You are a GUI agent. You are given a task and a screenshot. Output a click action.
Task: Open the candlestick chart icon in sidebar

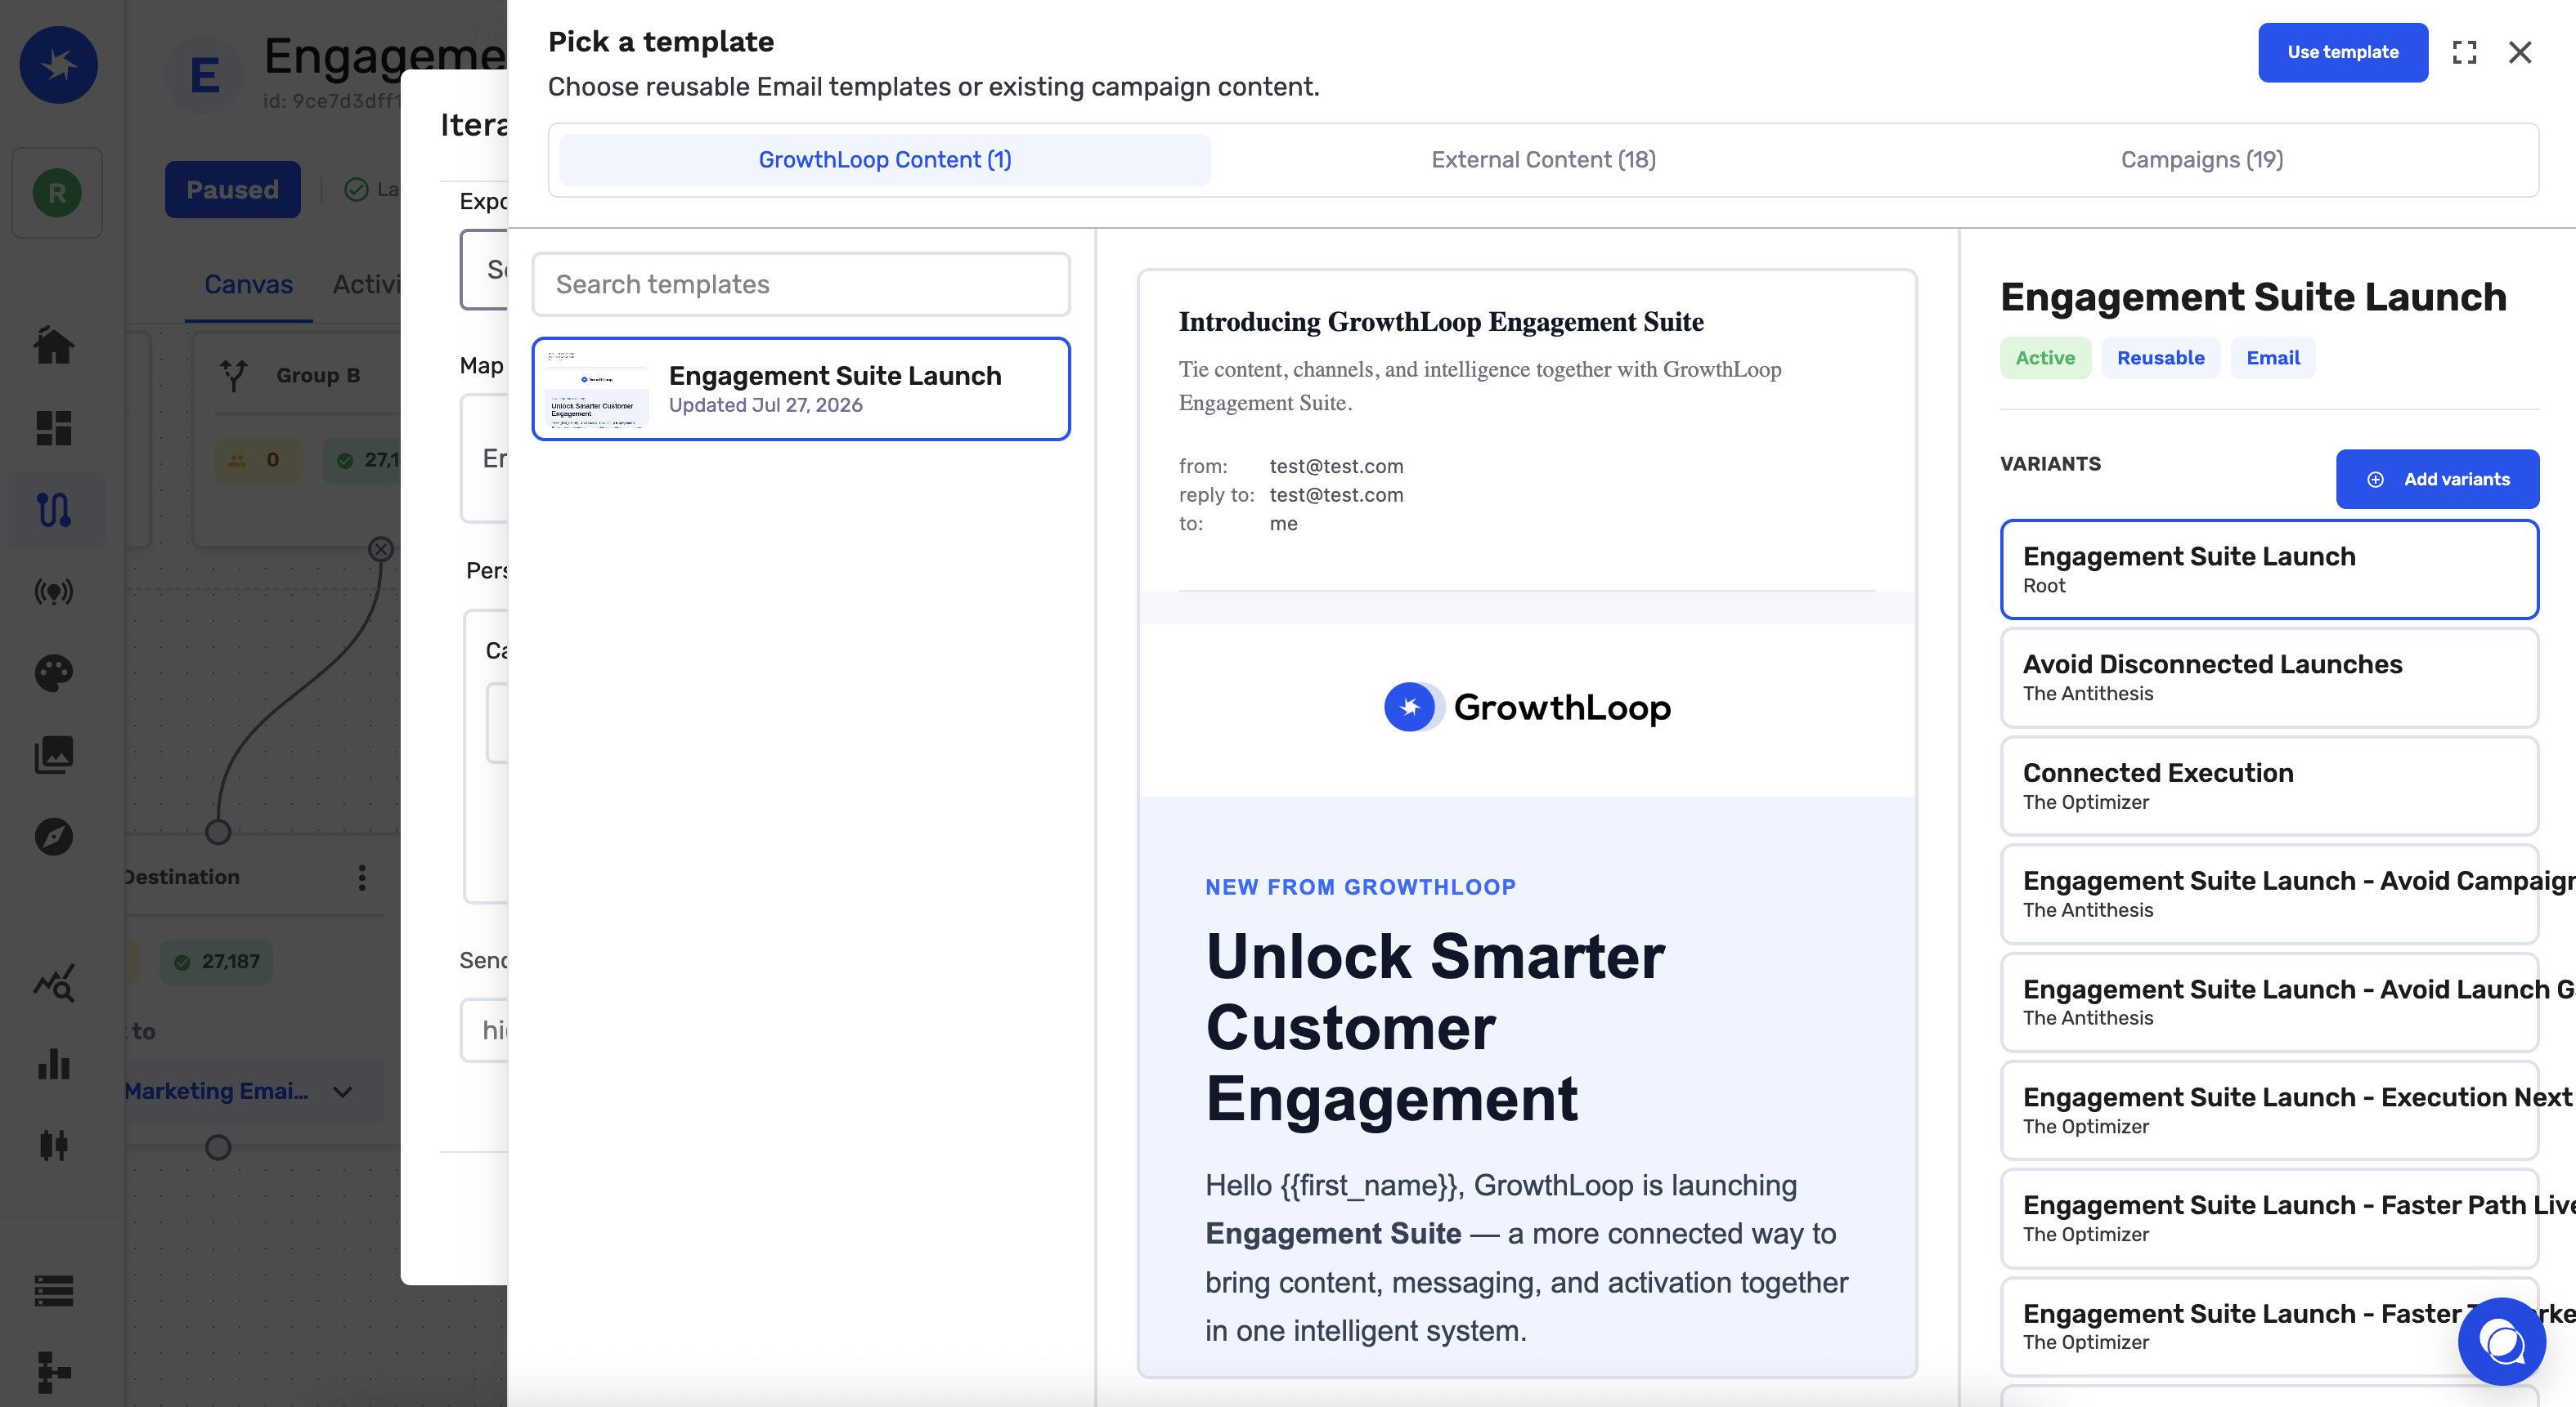[54, 1146]
